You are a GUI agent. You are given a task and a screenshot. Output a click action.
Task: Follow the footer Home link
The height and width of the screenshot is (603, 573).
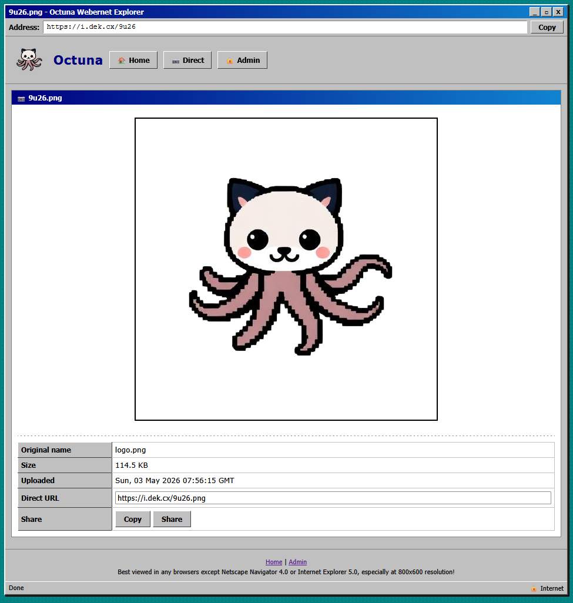(x=274, y=562)
